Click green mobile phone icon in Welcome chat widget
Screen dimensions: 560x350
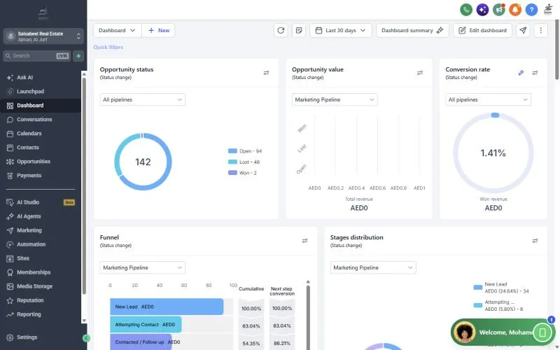click(542, 332)
